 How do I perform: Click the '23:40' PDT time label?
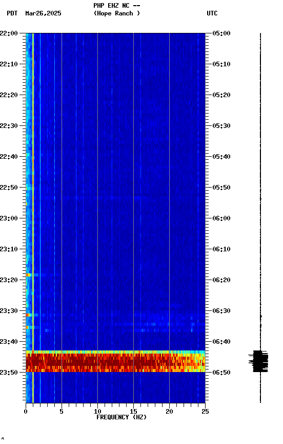[x=9, y=342]
